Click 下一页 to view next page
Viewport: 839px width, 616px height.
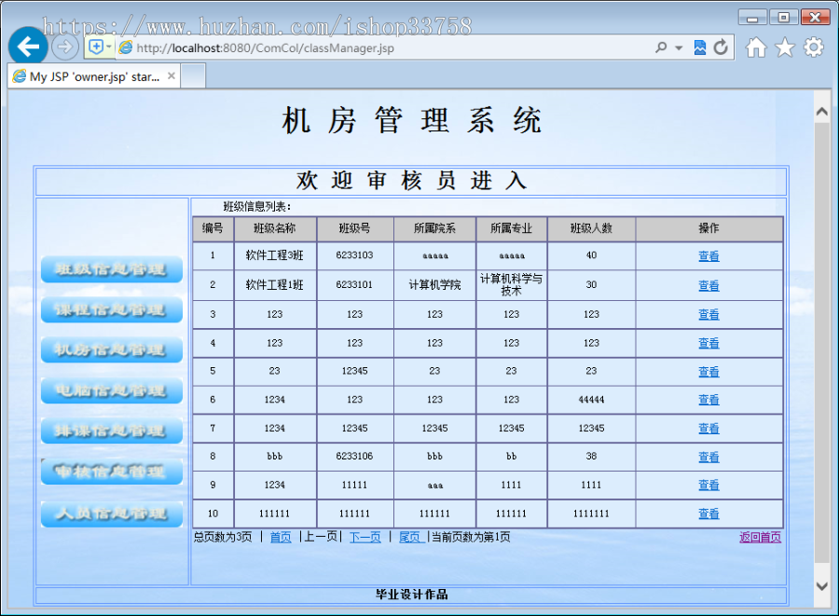point(365,537)
